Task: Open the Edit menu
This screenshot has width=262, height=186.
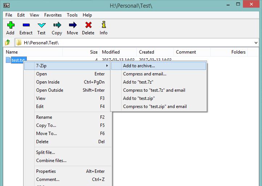Action: coord(21,15)
